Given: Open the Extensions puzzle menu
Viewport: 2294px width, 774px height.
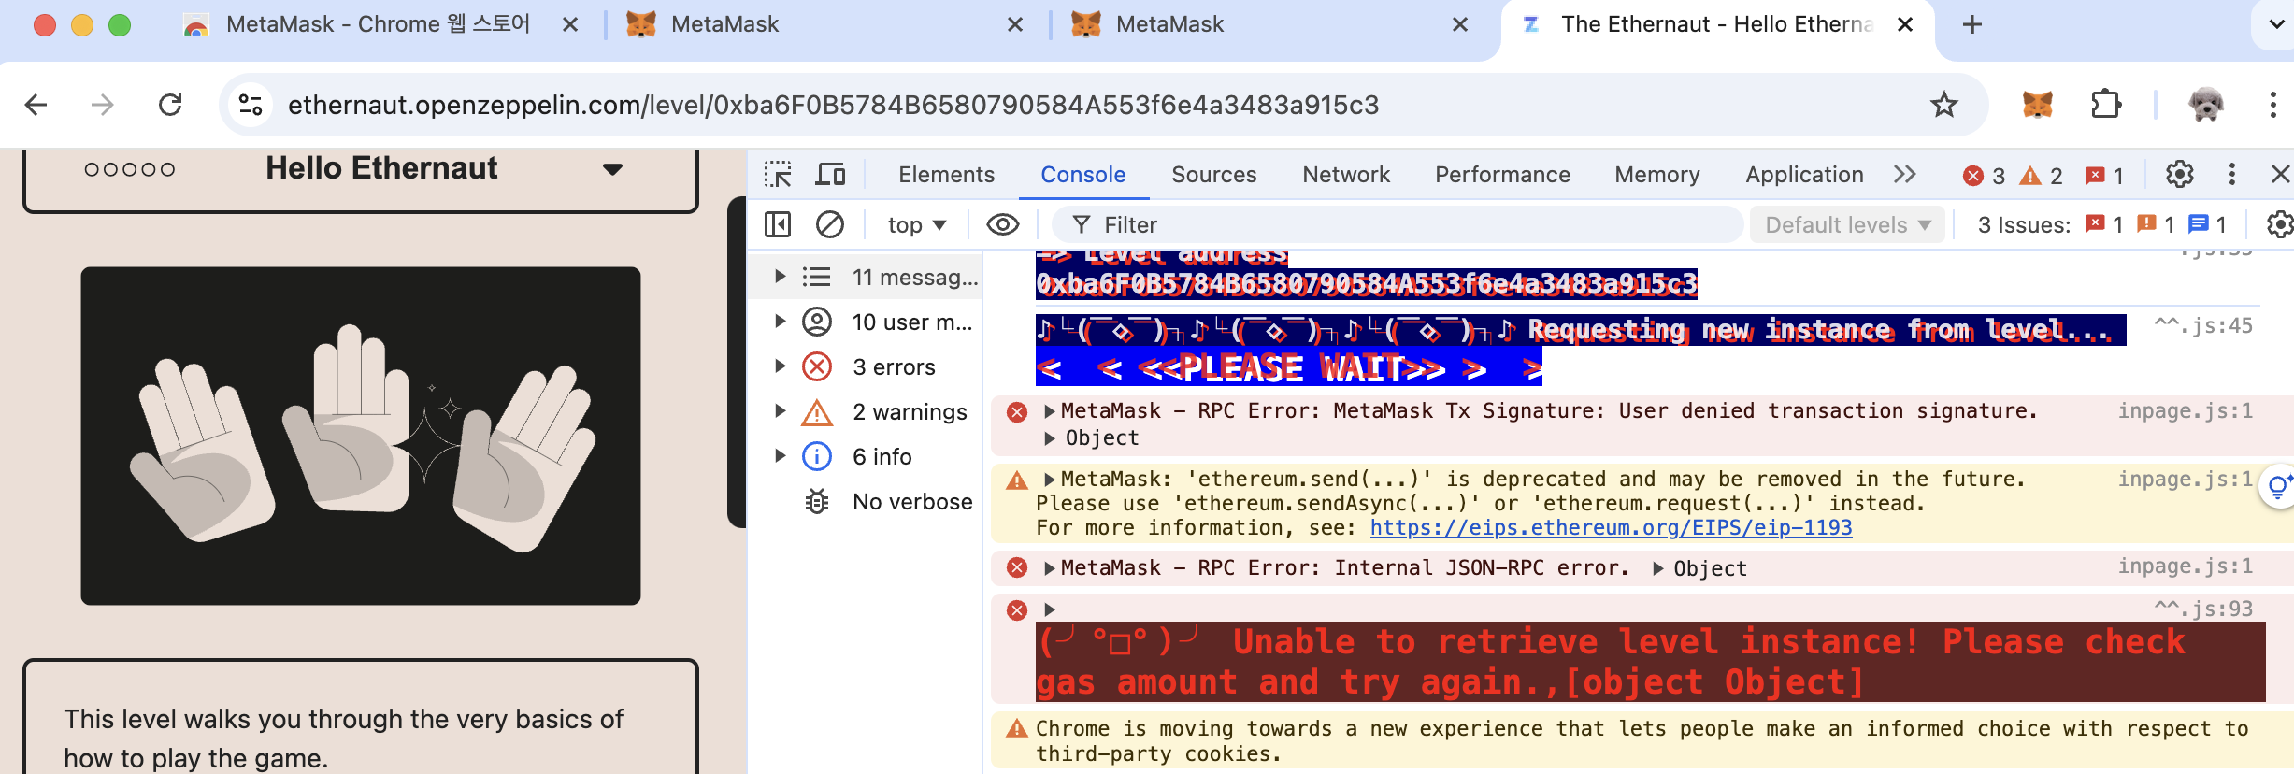Looking at the screenshot, I should point(2105,105).
